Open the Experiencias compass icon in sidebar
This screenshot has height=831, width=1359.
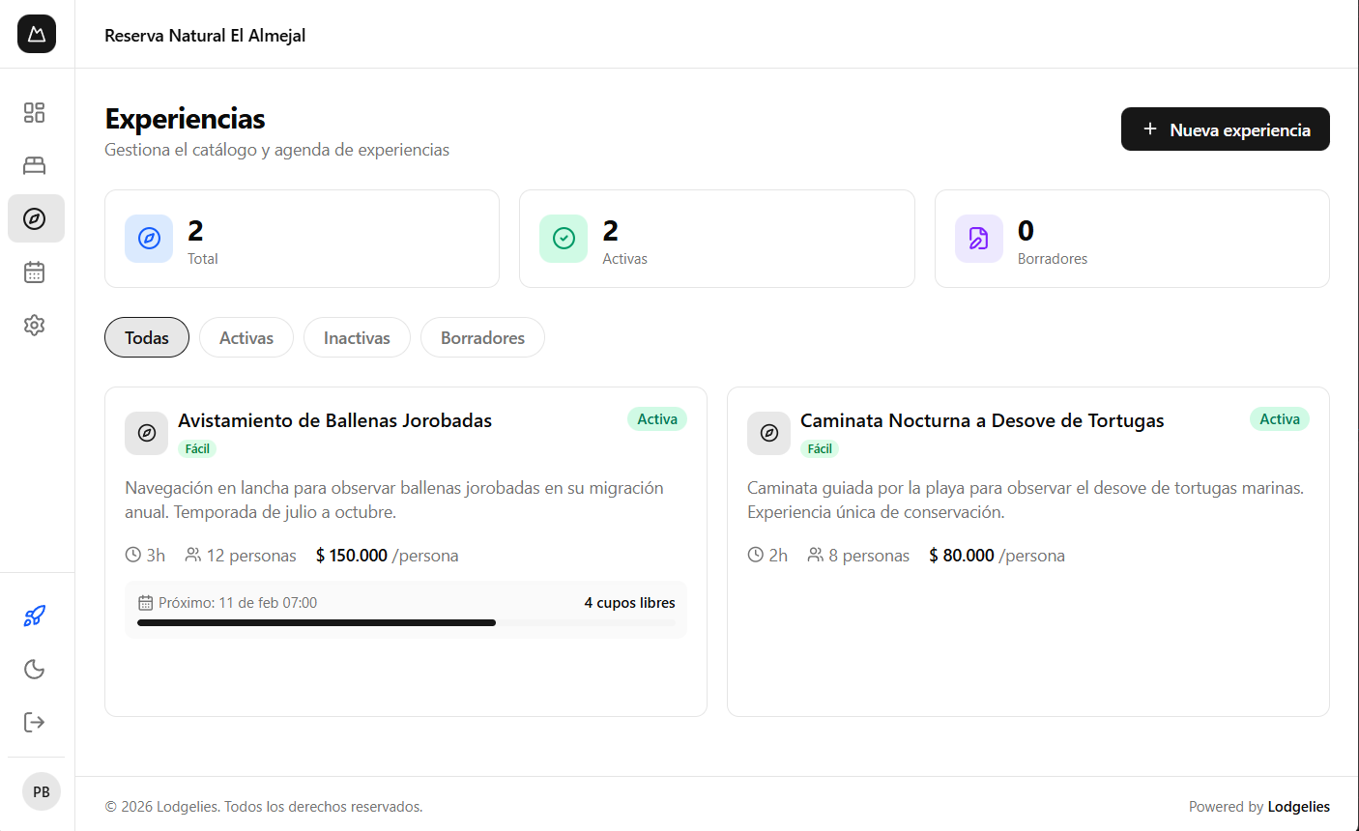[x=35, y=218]
